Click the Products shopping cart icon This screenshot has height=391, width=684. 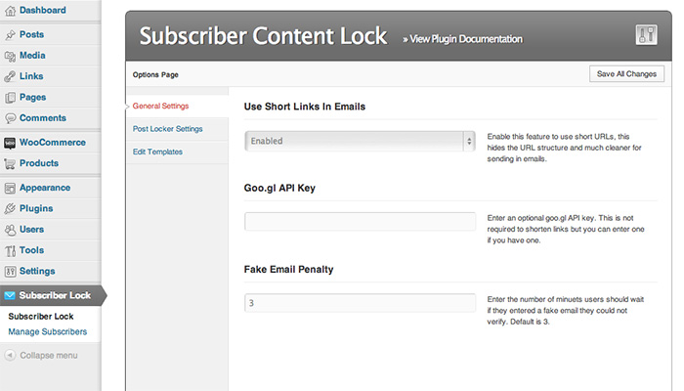coord(10,163)
